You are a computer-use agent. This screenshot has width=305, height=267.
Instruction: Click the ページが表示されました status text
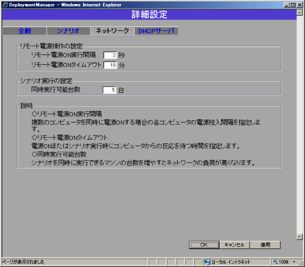(x=23, y=262)
